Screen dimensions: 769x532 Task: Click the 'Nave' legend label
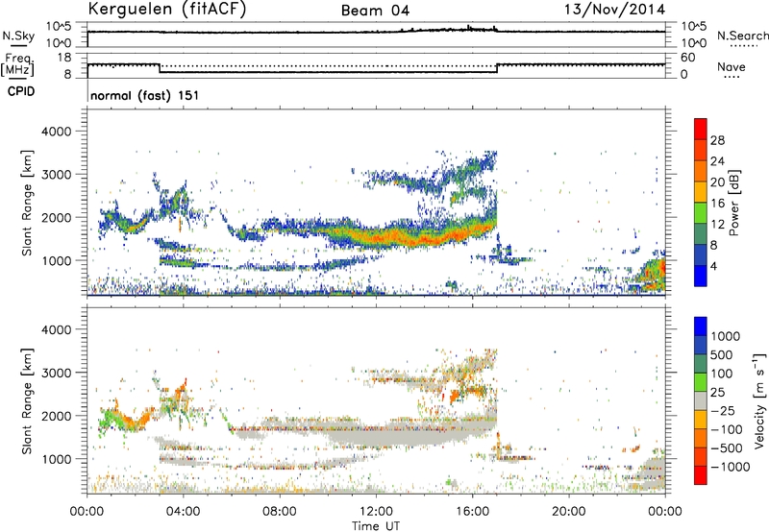(732, 66)
